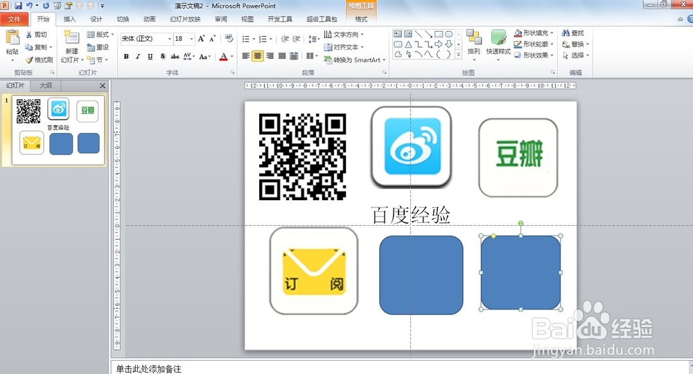Select the Down Arrow block shape
The height and width of the screenshot is (374, 693).
pyautogui.click(x=448, y=44)
